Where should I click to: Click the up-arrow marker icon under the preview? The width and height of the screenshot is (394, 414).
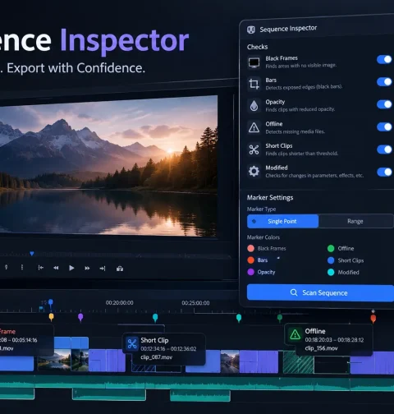(7, 267)
